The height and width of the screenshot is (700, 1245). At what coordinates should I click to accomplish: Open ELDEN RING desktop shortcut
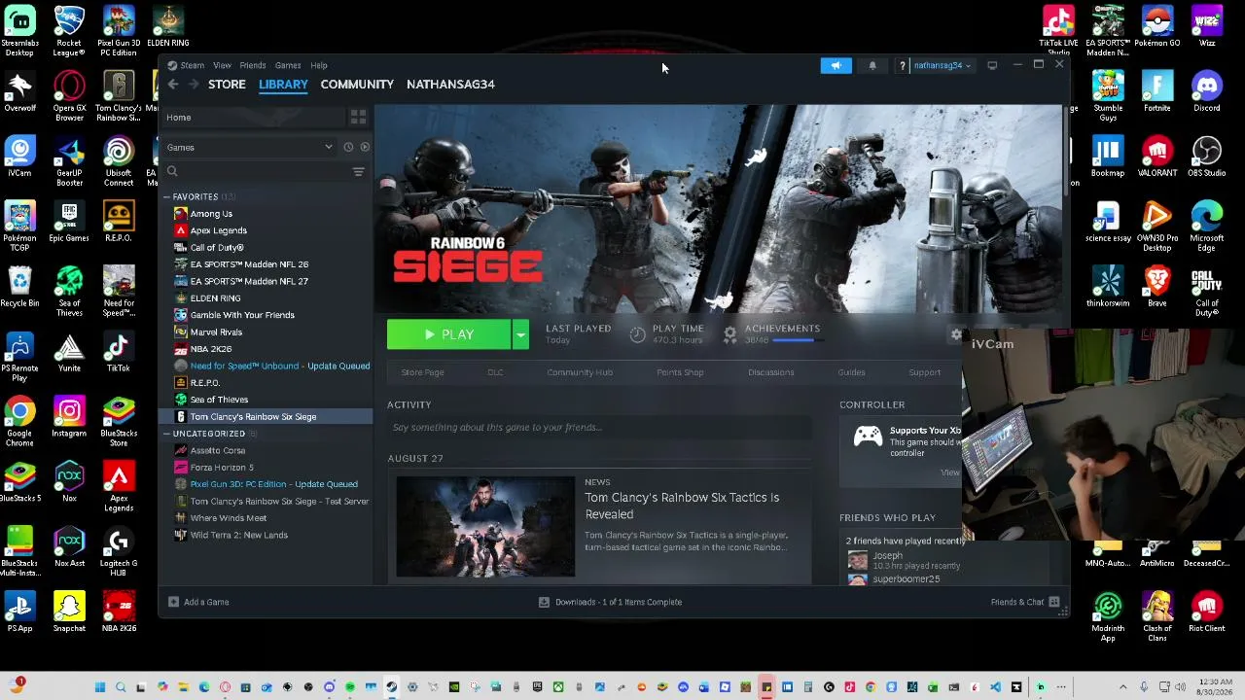pos(168,26)
